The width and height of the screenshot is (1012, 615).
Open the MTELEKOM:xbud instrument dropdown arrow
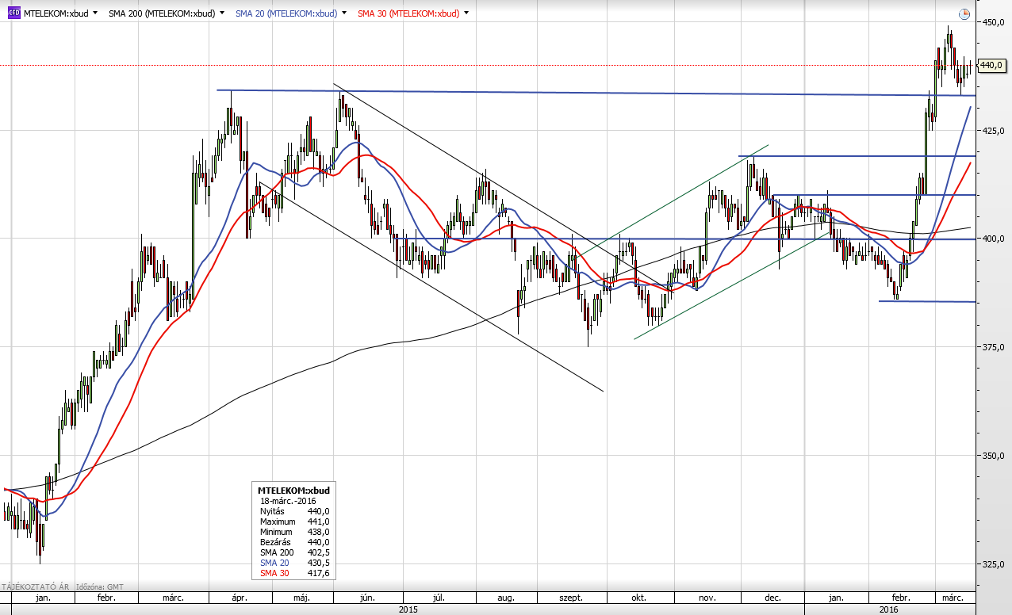95,13
